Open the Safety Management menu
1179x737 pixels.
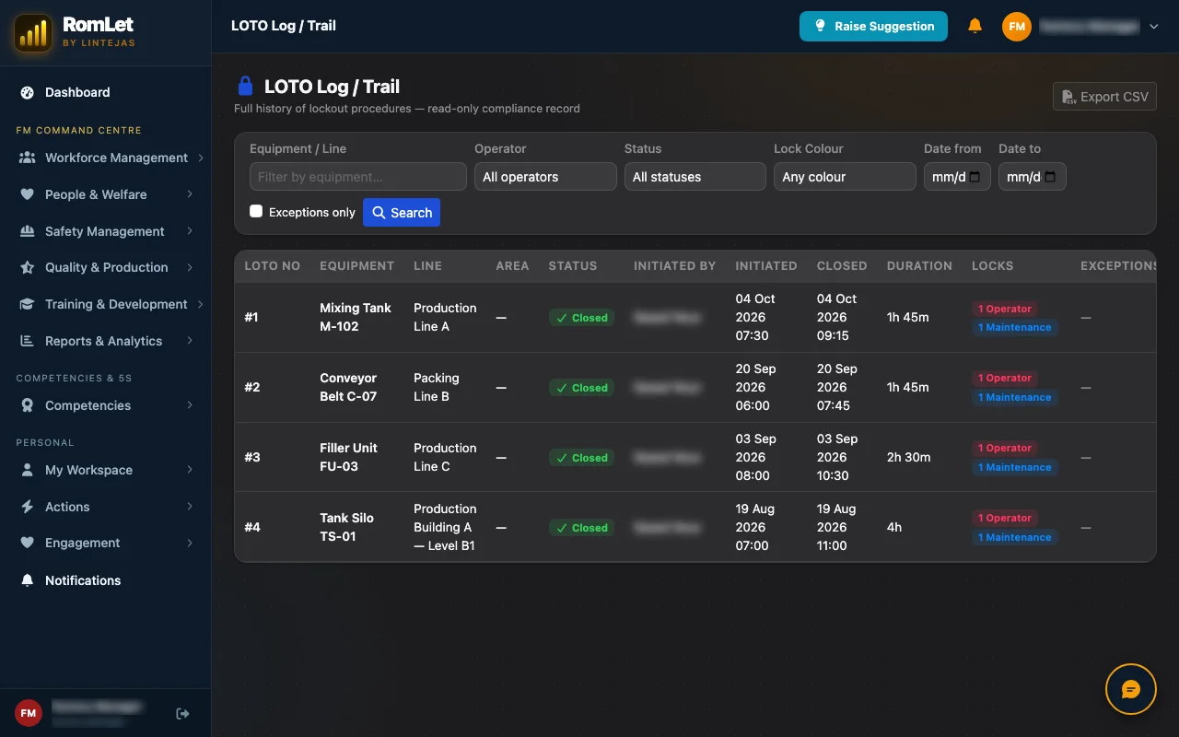coord(105,231)
